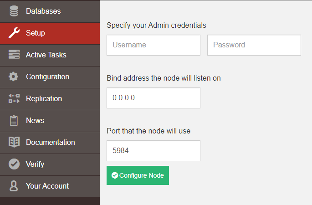Viewport: 312px width, 205px height.
Task: Click the bind address 0.0.0.0 field
Action: pyautogui.click(x=153, y=98)
